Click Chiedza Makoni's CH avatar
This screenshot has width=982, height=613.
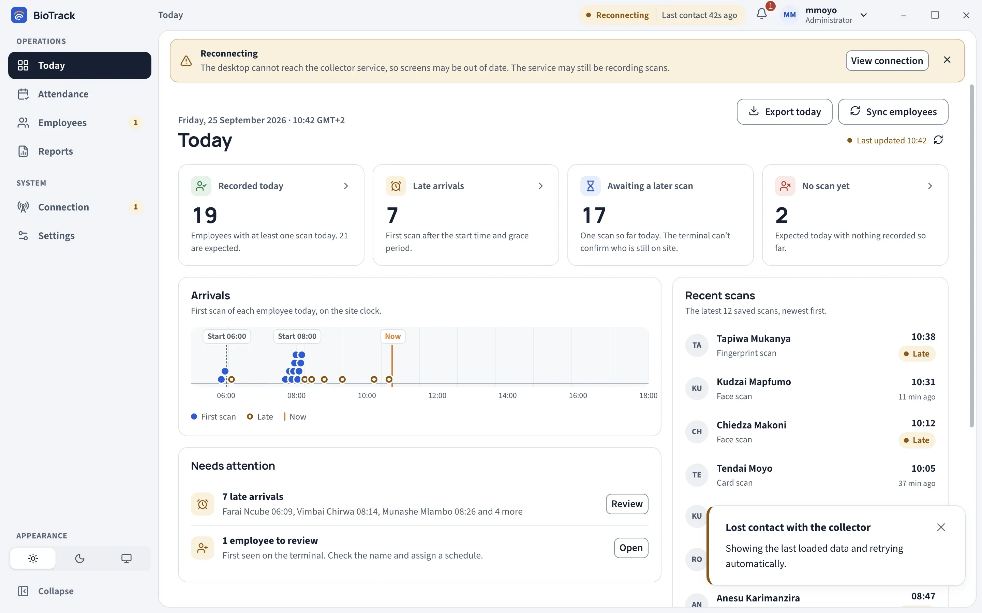pyautogui.click(x=697, y=431)
